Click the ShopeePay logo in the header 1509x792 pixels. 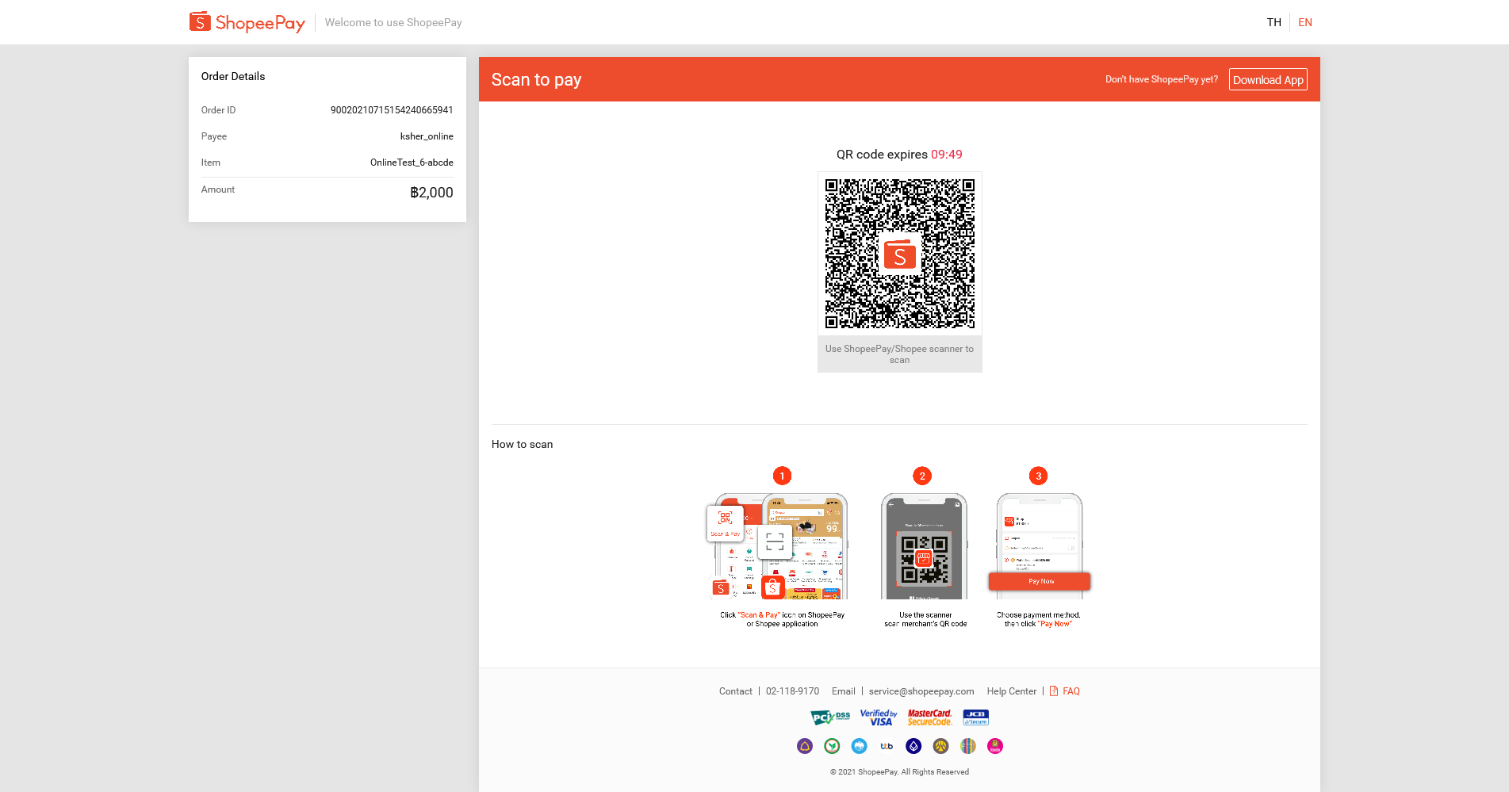pyautogui.click(x=247, y=22)
